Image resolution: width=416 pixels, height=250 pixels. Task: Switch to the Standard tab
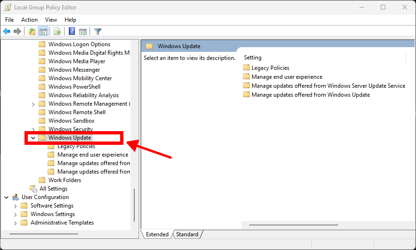(187, 234)
